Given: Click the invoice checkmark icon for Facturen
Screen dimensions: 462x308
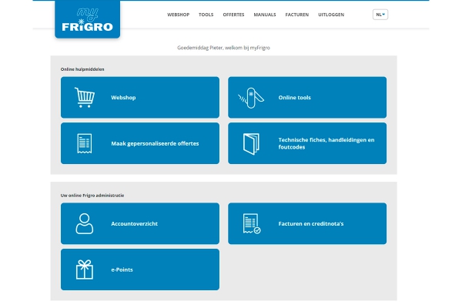Looking at the screenshot, I should click(x=252, y=224).
